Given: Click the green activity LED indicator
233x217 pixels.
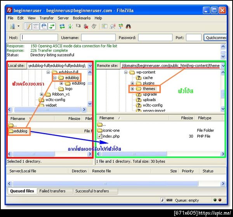Looking at the screenshot, I should [x=215, y=200].
